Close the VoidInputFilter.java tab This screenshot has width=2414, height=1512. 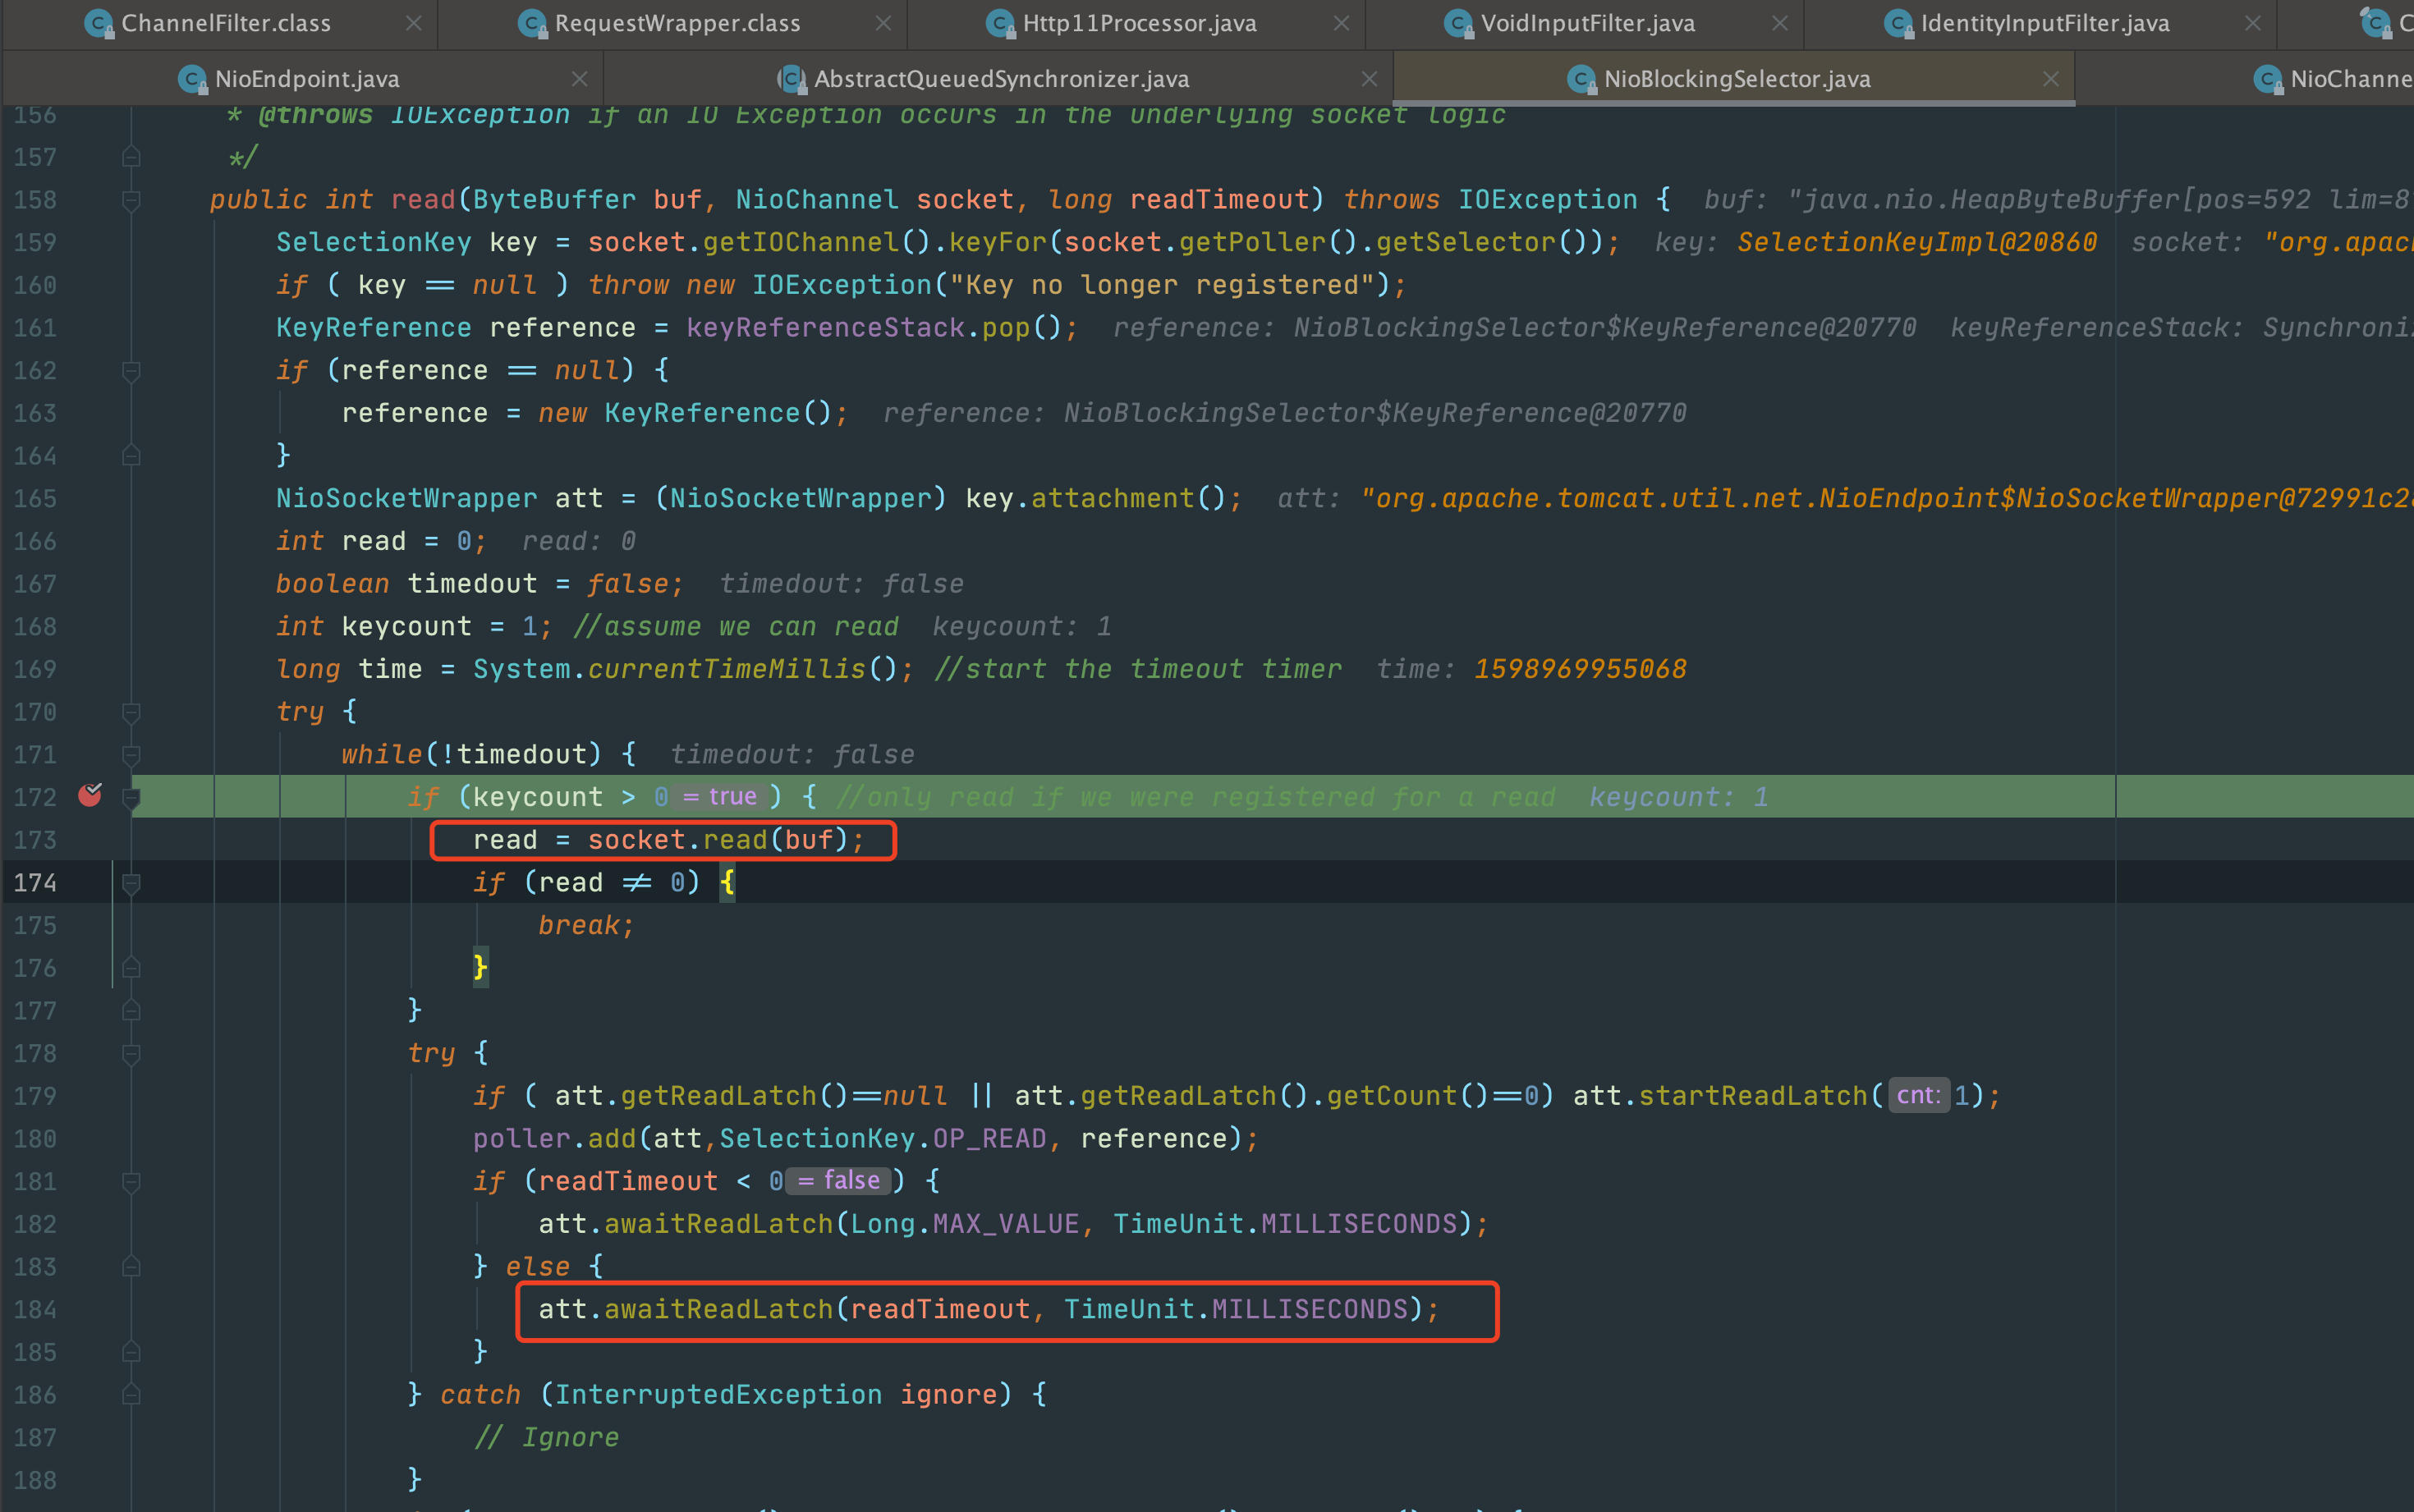1780,23
